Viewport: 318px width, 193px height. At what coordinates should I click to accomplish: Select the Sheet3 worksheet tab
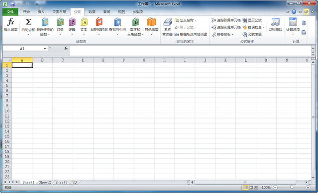coord(61,182)
